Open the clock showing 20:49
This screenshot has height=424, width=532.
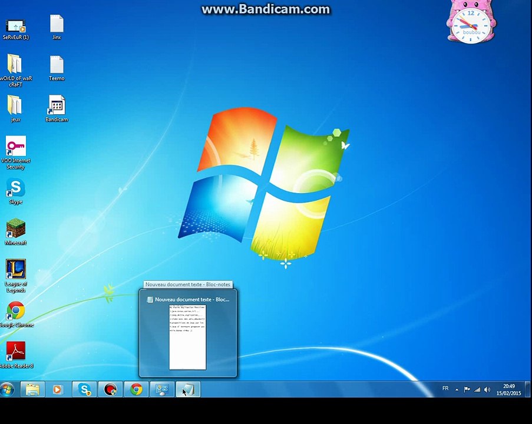(x=508, y=389)
